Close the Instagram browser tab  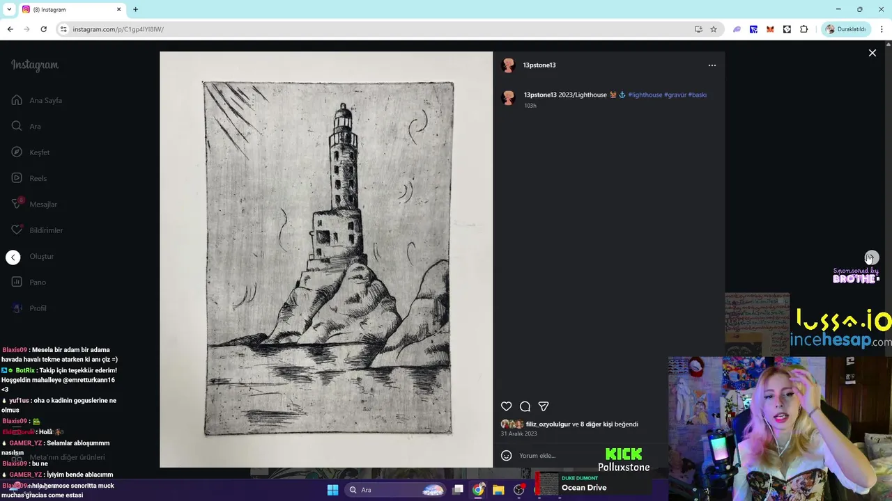(118, 10)
